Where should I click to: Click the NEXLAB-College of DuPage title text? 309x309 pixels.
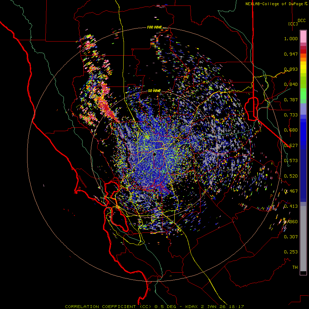(x=274, y=4)
